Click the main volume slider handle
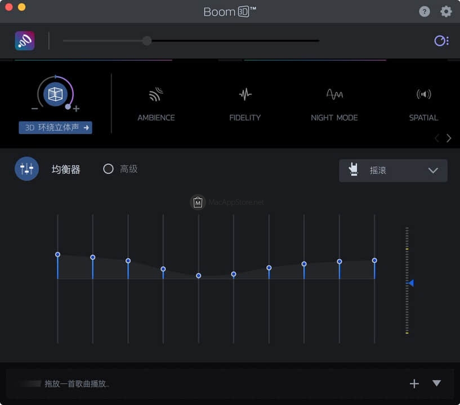 point(147,40)
